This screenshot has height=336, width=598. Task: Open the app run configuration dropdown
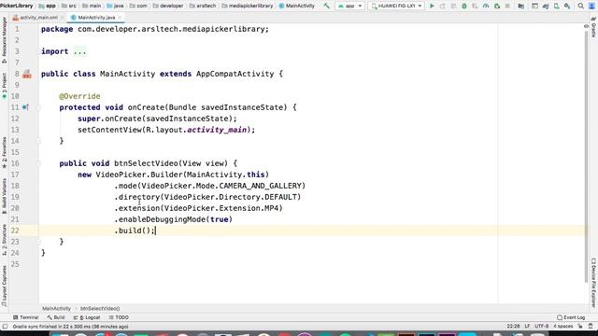point(349,6)
